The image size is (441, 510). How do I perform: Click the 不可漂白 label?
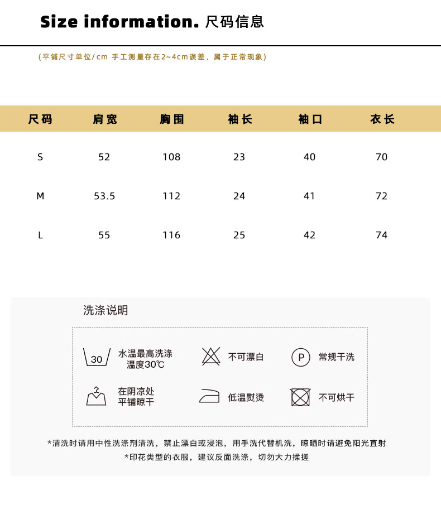pos(246,357)
